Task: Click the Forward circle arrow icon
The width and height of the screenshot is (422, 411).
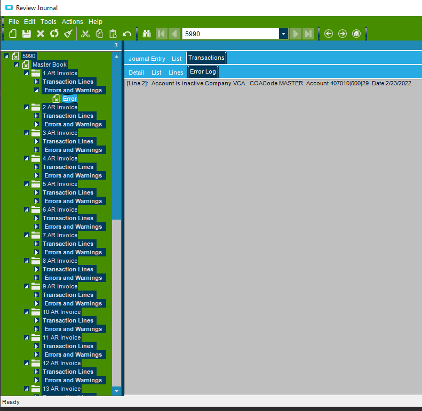Action: point(343,34)
